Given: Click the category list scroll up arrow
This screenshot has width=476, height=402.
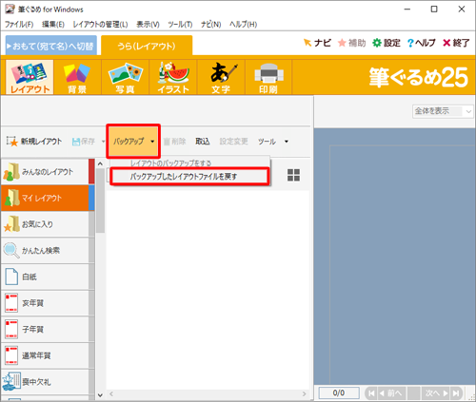Looking at the screenshot, I should click(100, 163).
